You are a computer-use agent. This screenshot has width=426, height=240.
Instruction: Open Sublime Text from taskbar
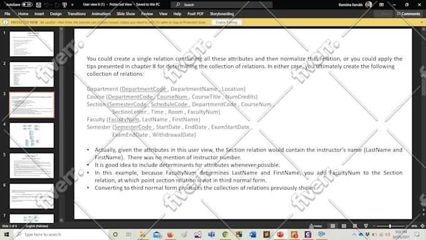pos(266,234)
